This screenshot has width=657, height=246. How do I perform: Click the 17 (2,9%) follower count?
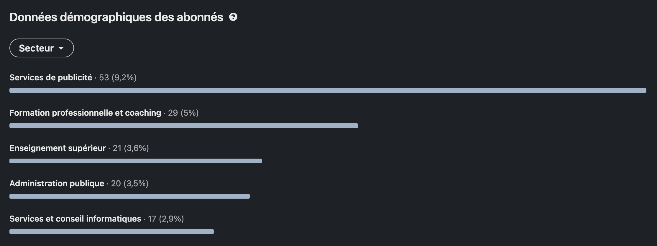[166, 219]
